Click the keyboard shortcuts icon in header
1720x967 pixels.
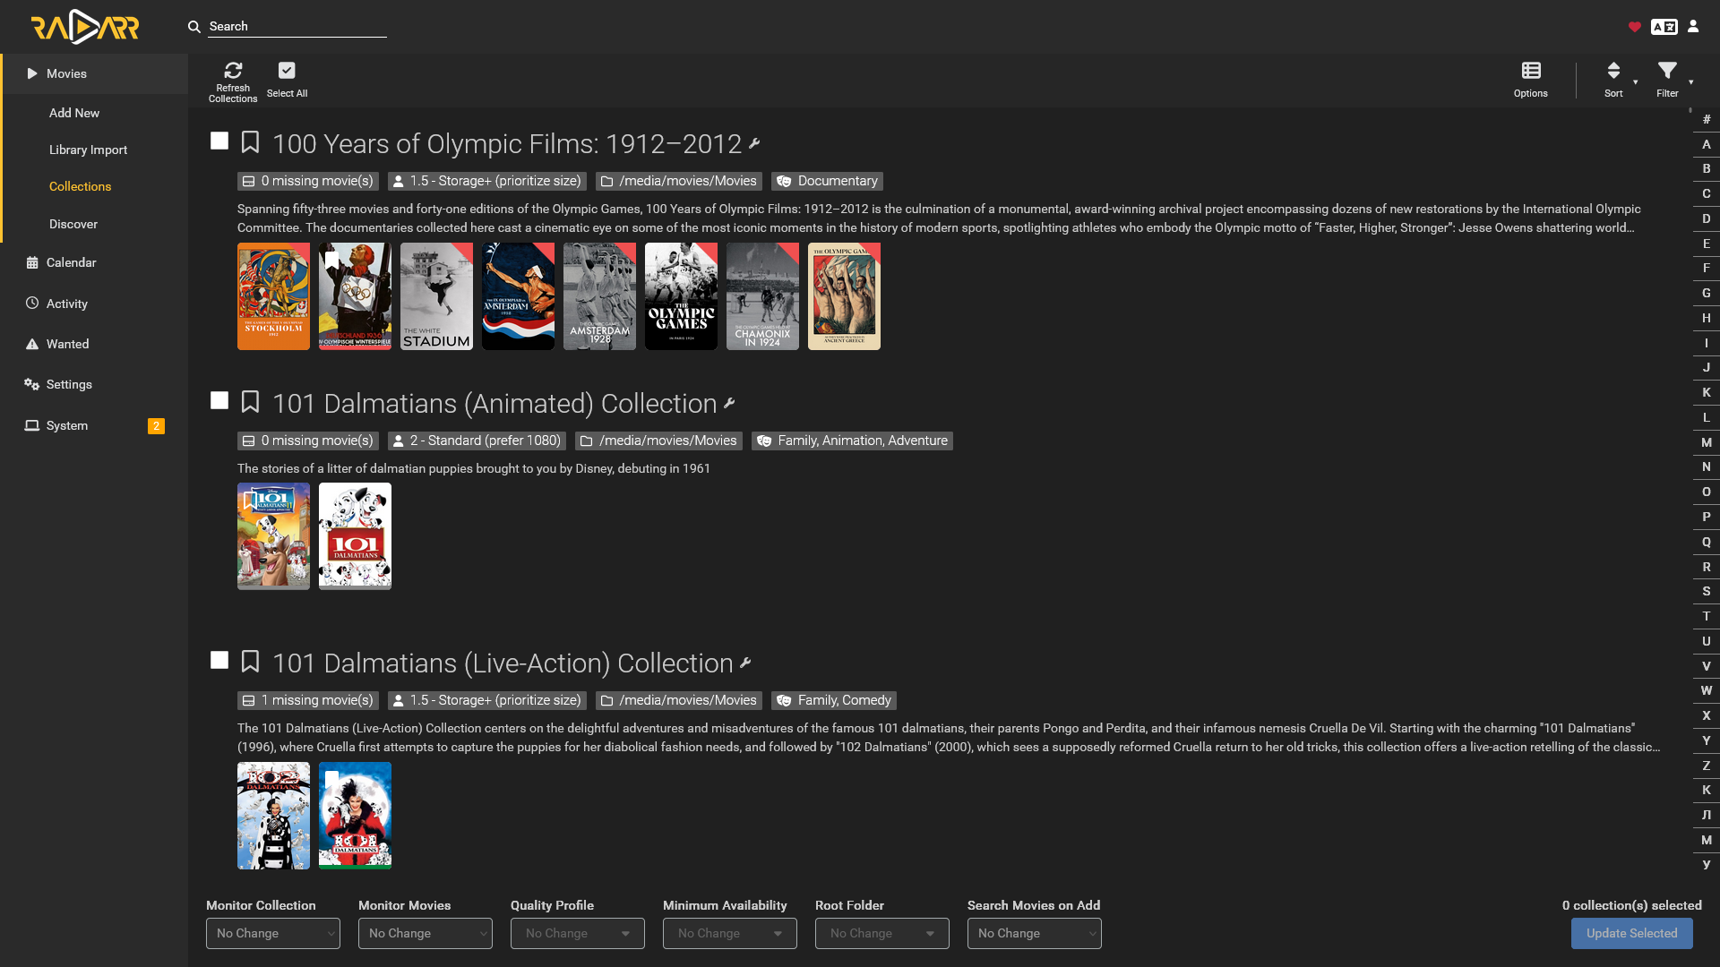pyautogui.click(x=1664, y=27)
